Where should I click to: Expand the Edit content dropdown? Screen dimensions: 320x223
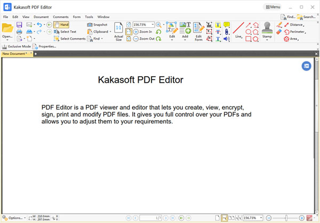172,40
